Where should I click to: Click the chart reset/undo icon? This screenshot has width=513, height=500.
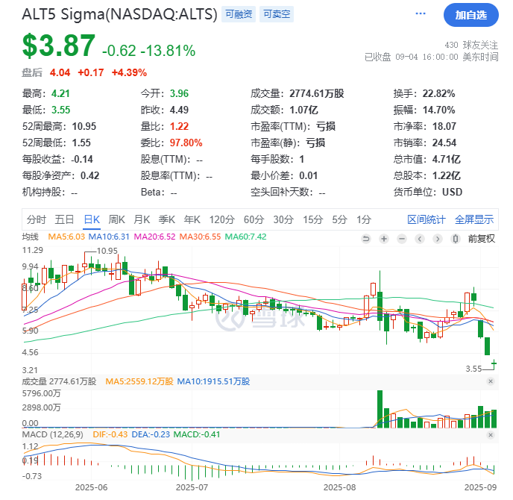[366, 239]
